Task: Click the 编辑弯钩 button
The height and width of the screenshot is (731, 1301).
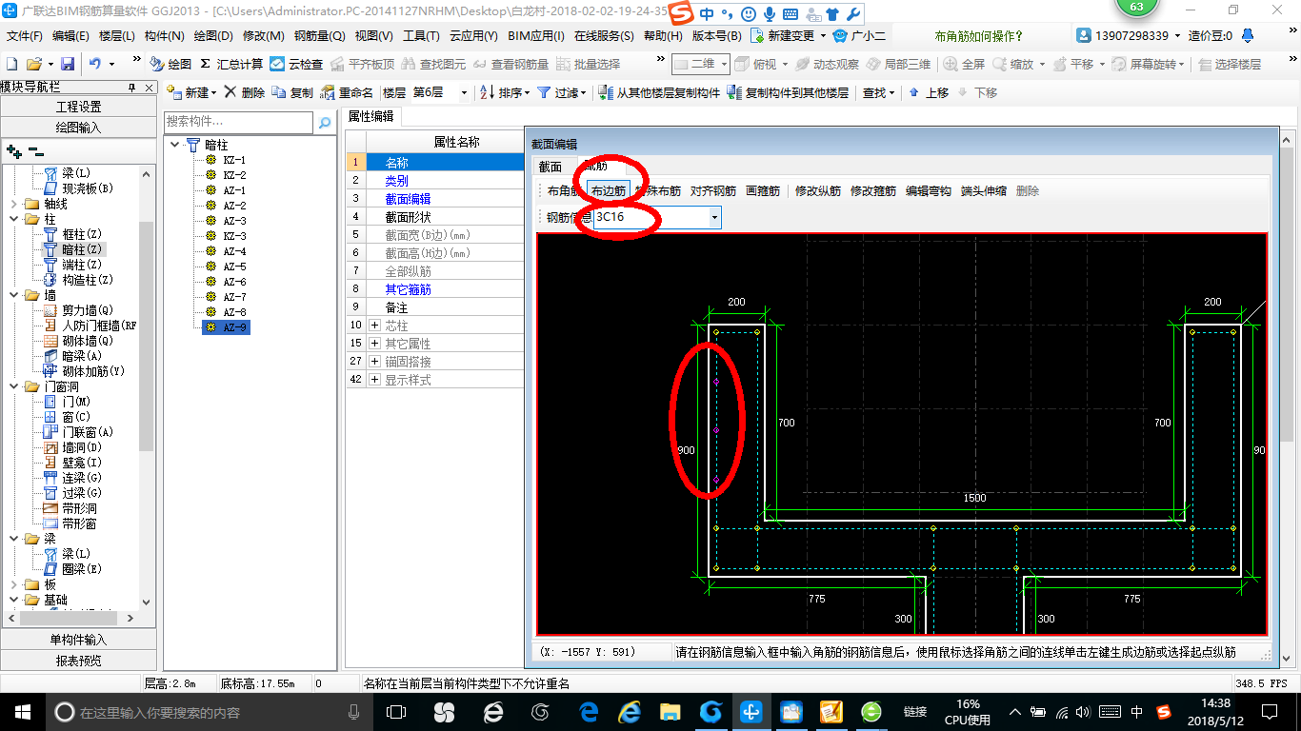Action: [x=929, y=190]
